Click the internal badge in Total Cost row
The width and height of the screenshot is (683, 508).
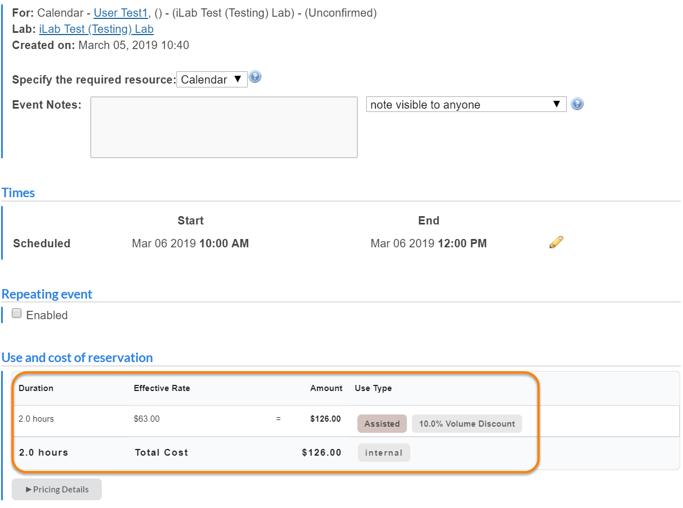384,452
